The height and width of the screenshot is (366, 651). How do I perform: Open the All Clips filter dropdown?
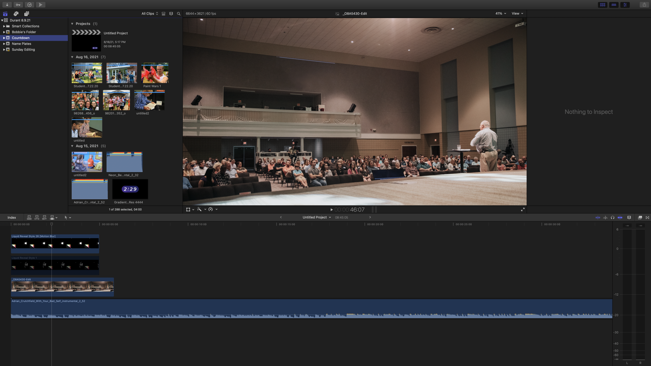(150, 14)
